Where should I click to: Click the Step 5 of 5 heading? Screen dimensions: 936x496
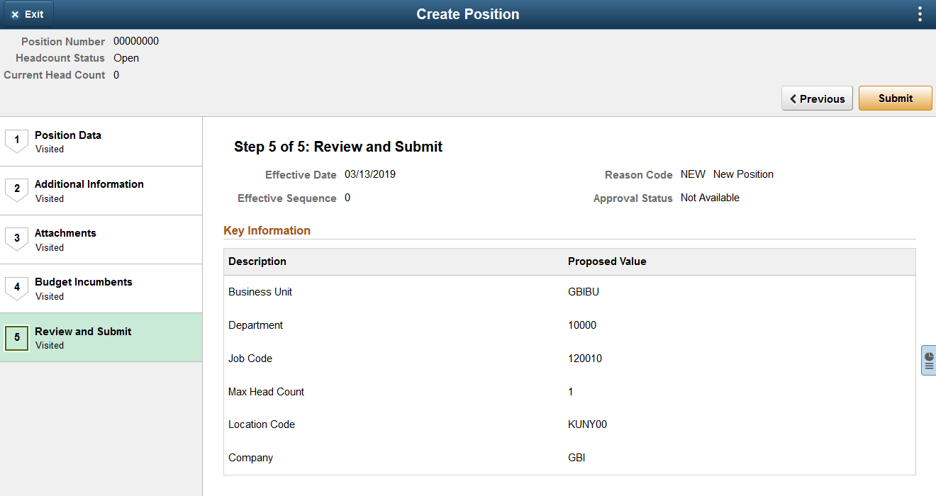338,147
